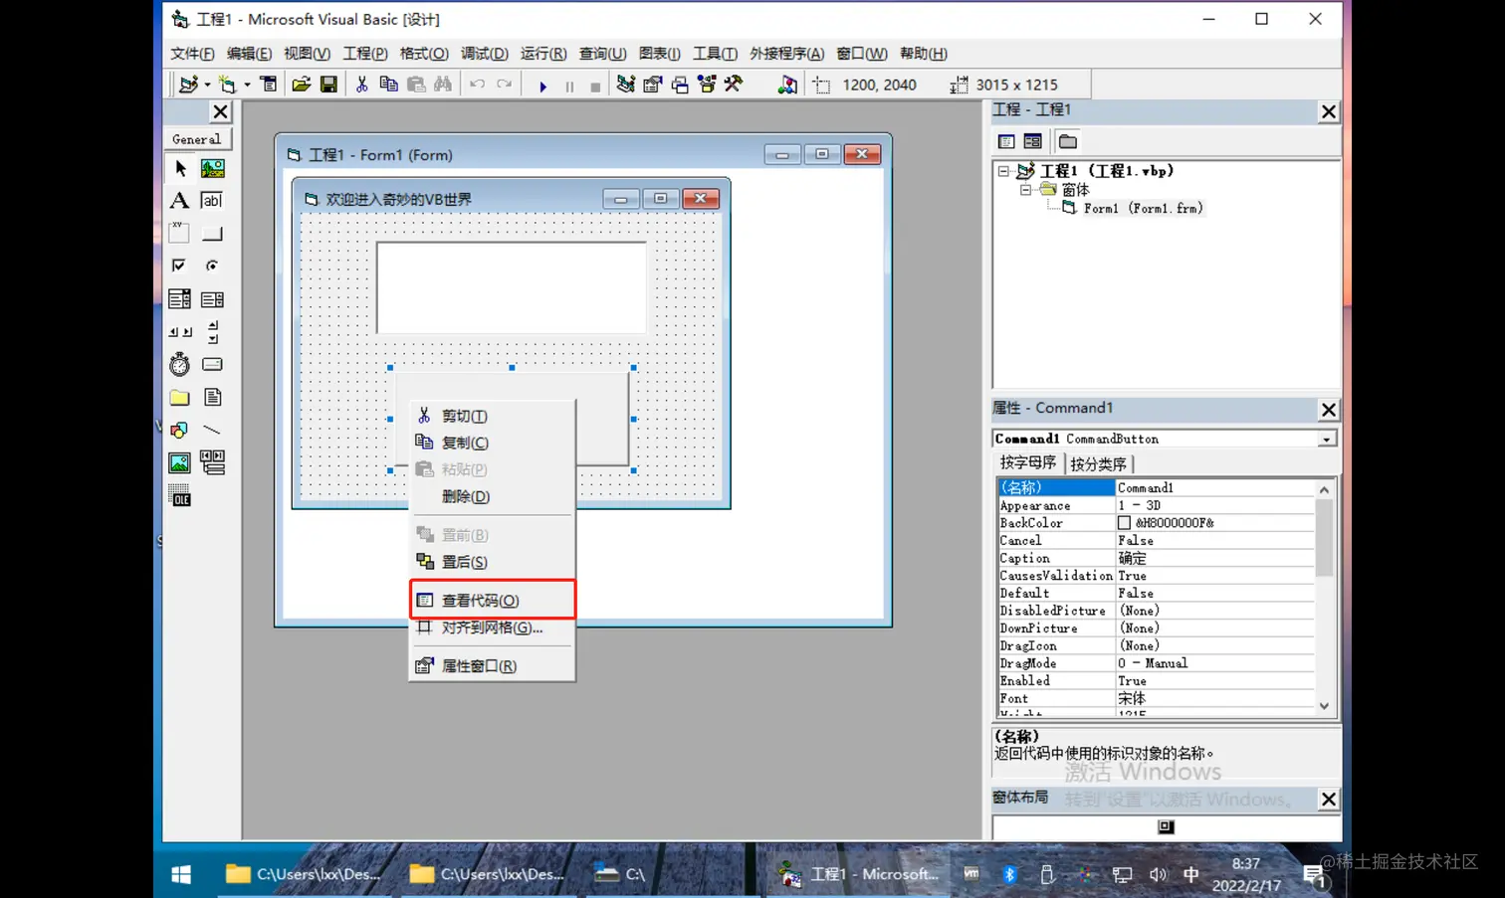Select the TextBox control tool
This screenshot has width=1505, height=898.
tap(212, 201)
